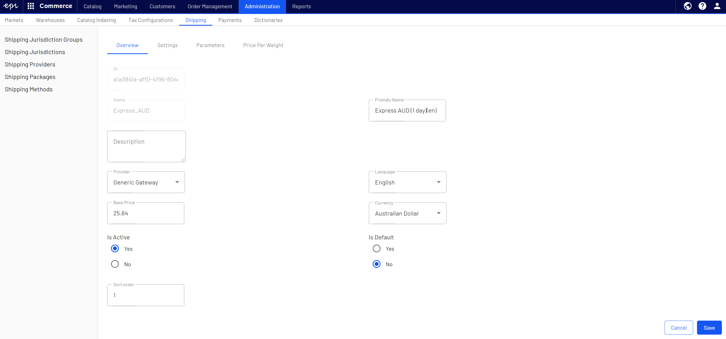Click the disabled ID field
The image size is (726, 339).
pos(146,79)
